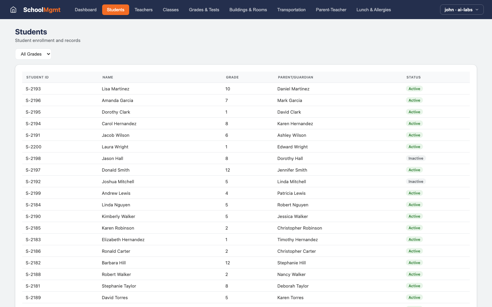This screenshot has height=307, width=492.
Task: Click the SchoolMgmt logo text
Action: pos(42,10)
